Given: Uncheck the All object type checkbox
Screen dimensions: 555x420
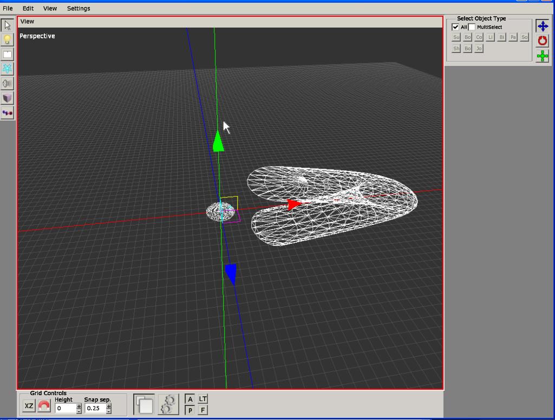Looking at the screenshot, I should click(x=455, y=27).
